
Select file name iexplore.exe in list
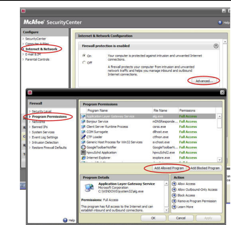161,158
